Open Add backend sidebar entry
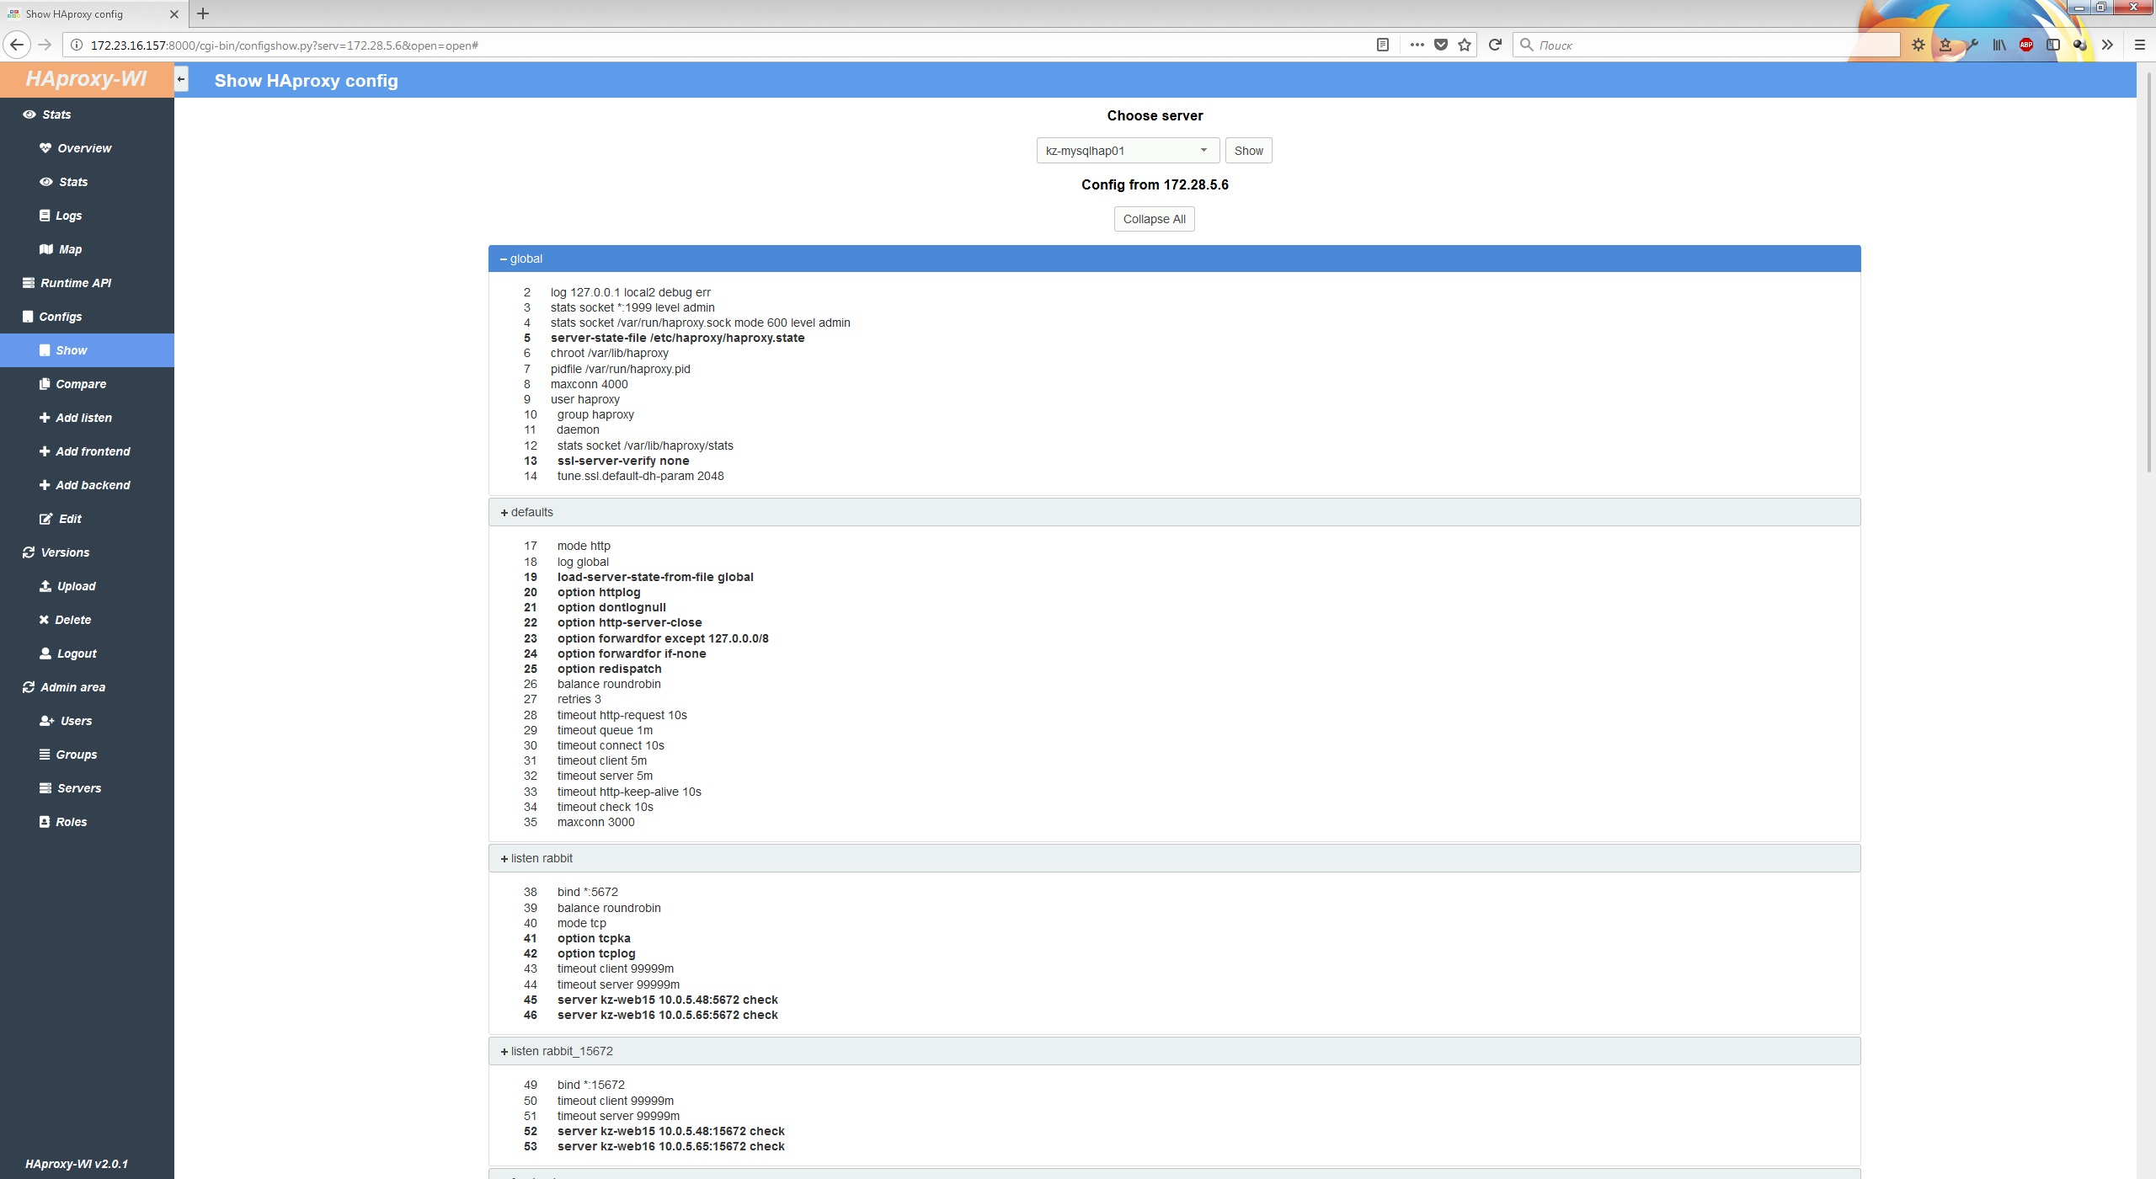This screenshot has height=1179, width=2156. click(93, 485)
